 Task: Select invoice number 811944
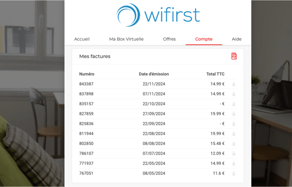(x=86, y=134)
